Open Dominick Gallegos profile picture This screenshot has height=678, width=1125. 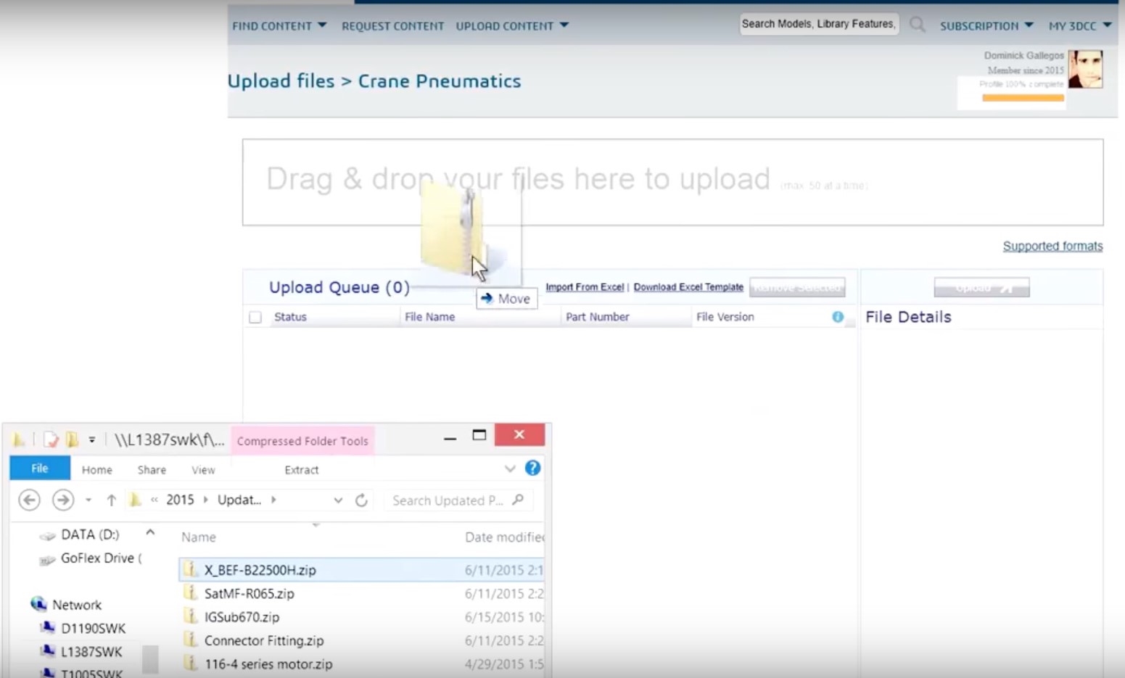(1085, 70)
